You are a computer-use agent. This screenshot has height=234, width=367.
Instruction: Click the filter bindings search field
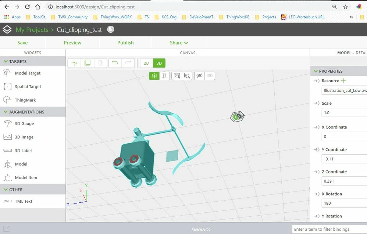click(x=329, y=229)
